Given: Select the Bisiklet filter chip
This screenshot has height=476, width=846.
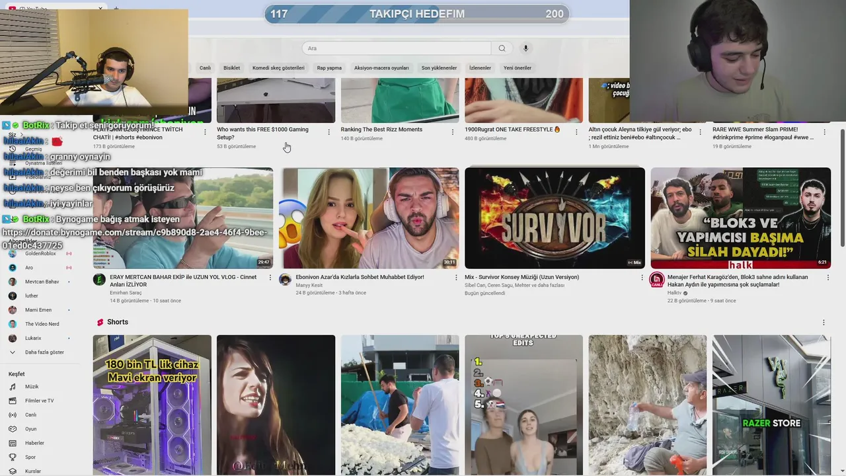Looking at the screenshot, I should [231, 68].
